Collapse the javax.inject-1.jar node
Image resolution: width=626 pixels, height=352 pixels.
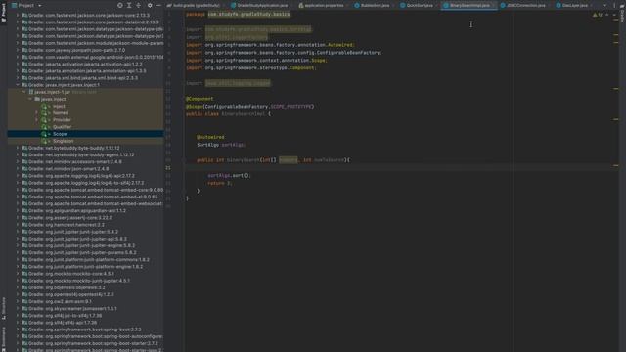23,92
